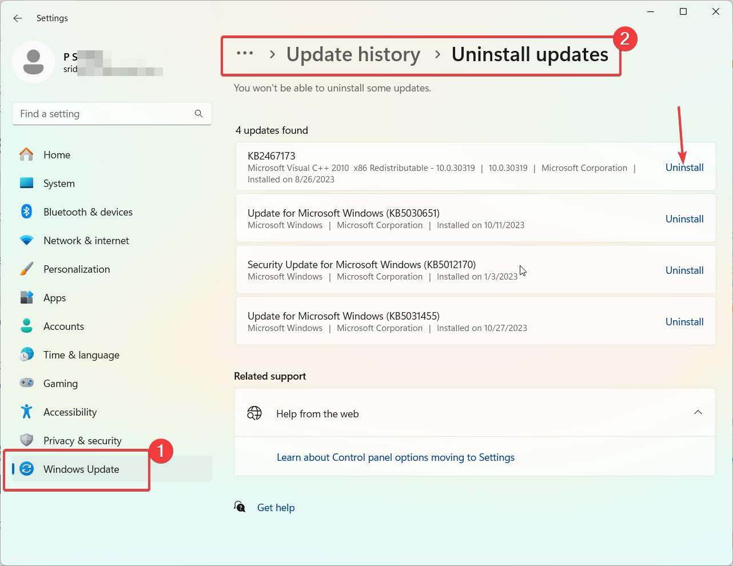The height and width of the screenshot is (566, 733).
Task: Uninstall update KB5031455
Action: coord(684,322)
